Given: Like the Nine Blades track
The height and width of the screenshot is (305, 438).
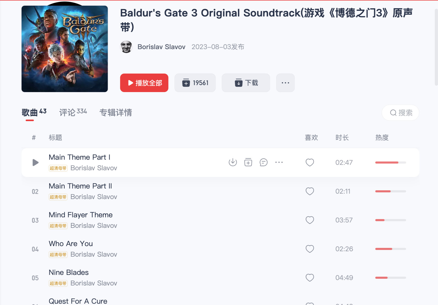Looking at the screenshot, I should pos(310,278).
